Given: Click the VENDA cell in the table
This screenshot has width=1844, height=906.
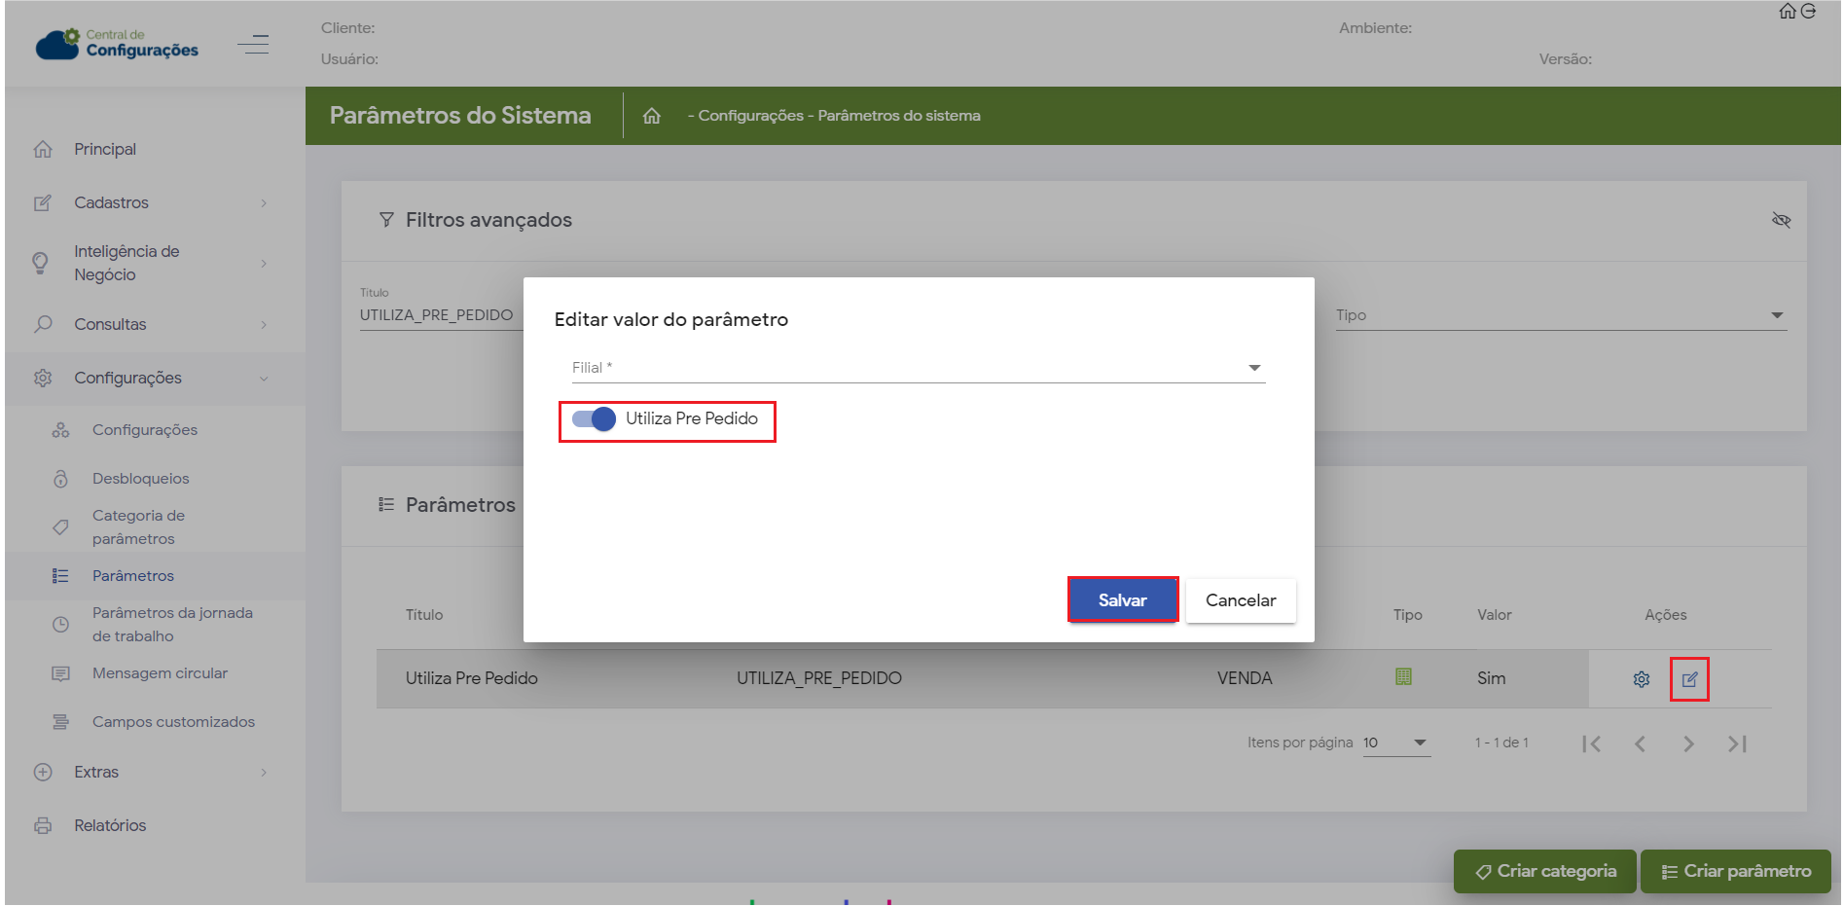Looking at the screenshot, I should (x=1245, y=678).
